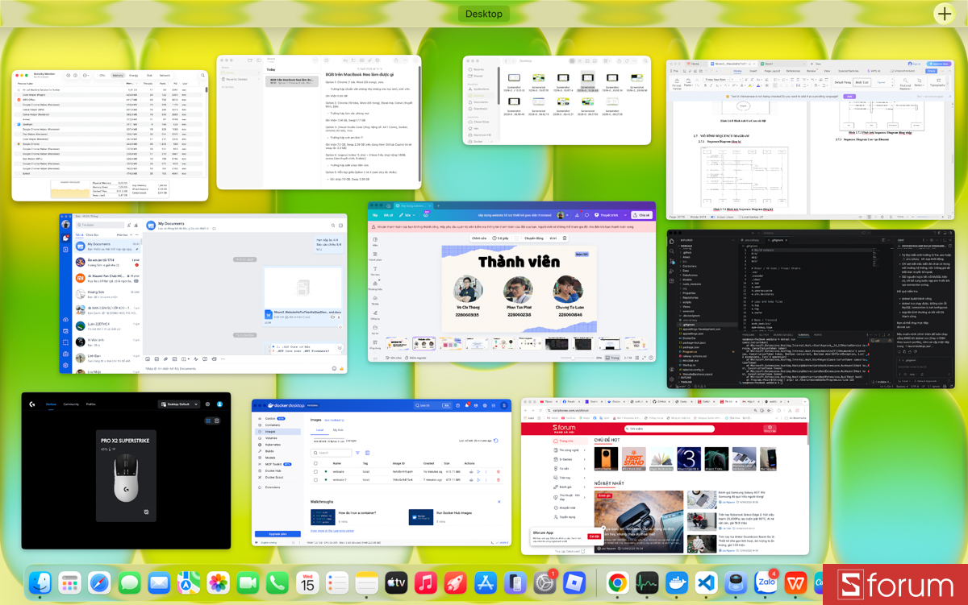Viewport: 968px width, 605px height.
Task: Select the Canva presentation window thumbnail
Action: pyautogui.click(x=511, y=282)
